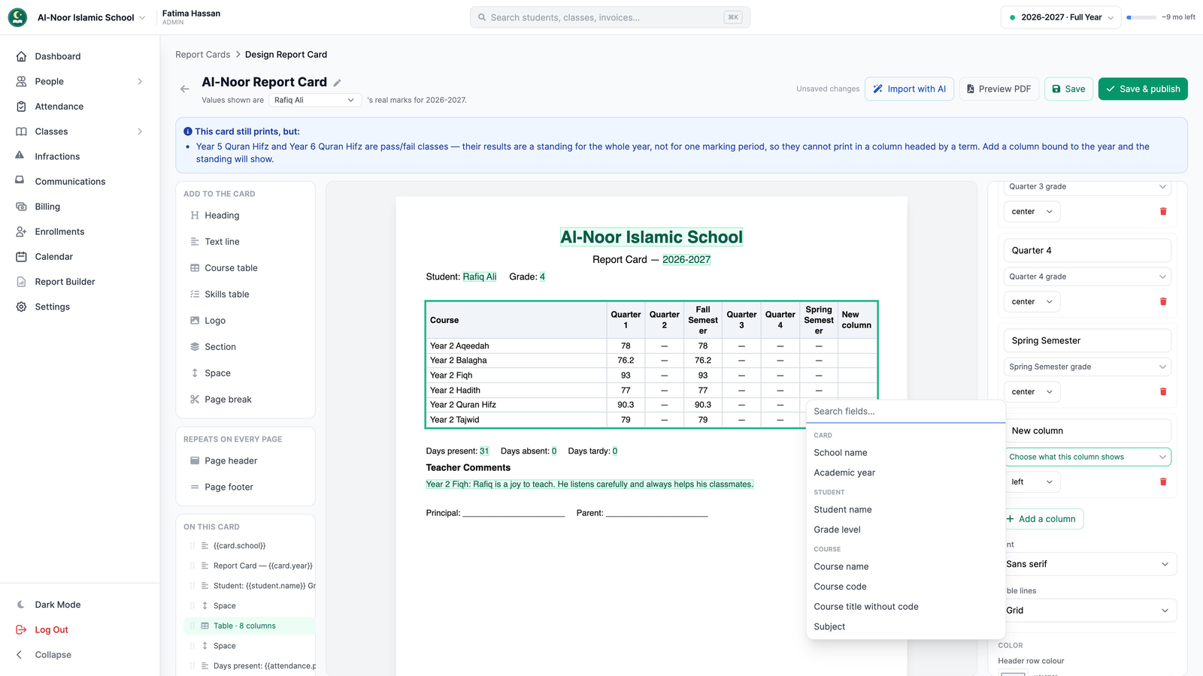1203x676 pixels.
Task: Click the Preview PDF button
Action: [998, 89]
